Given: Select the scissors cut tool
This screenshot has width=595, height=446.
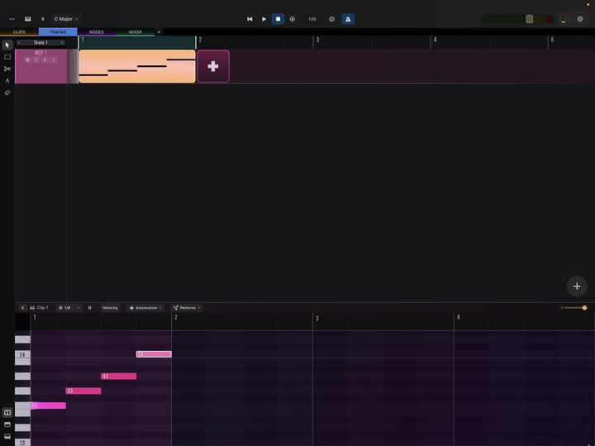Looking at the screenshot, I should [7, 69].
